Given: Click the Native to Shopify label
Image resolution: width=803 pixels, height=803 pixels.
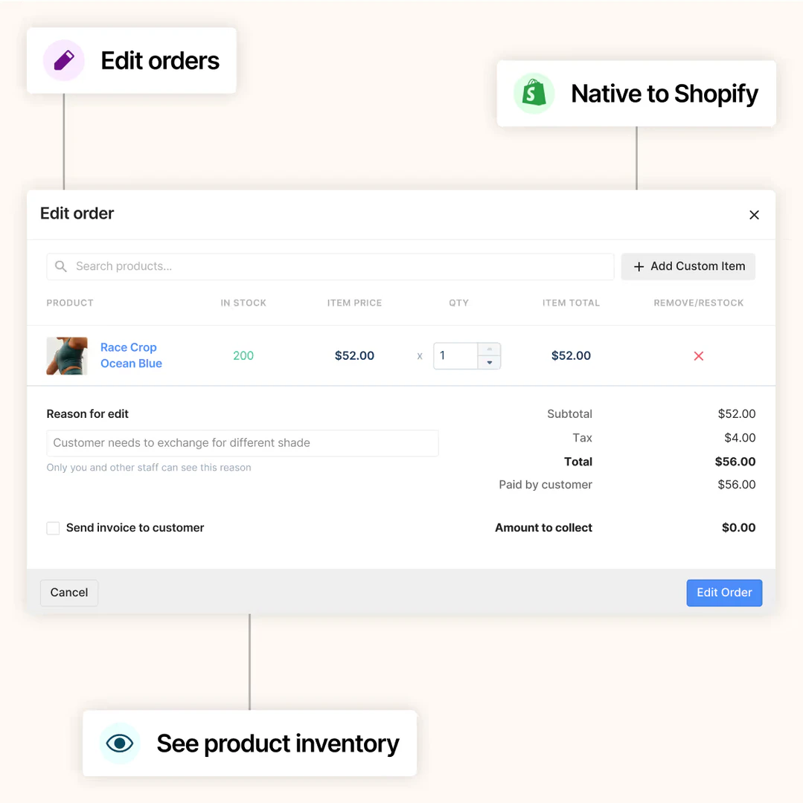Looking at the screenshot, I should 664,94.
